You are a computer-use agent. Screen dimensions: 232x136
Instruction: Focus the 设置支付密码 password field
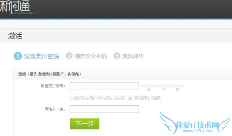pyautogui.click(x=104, y=86)
